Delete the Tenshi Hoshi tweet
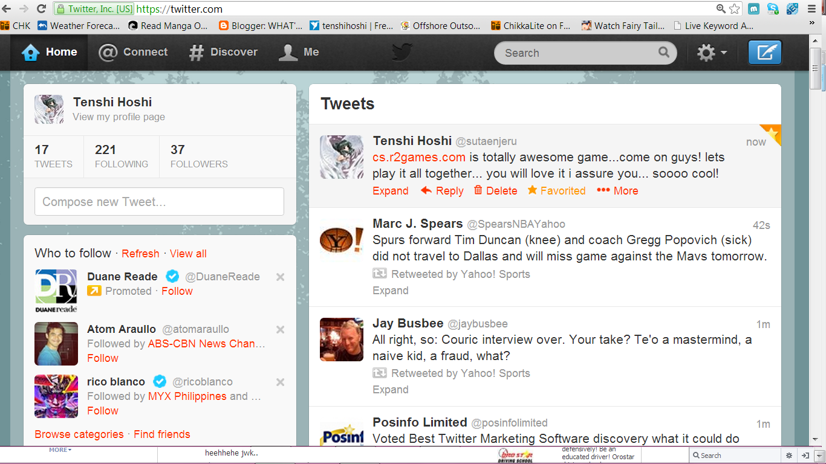This screenshot has width=826, height=464. 495,191
